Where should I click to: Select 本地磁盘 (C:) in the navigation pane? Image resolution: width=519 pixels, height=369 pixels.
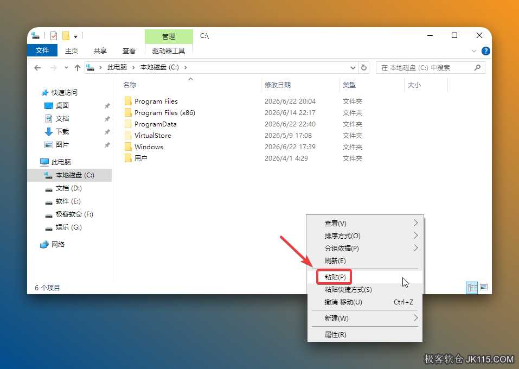(x=69, y=175)
